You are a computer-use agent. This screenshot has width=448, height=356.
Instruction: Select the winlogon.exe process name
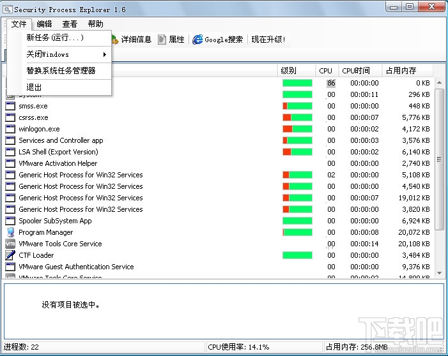click(x=39, y=129)
